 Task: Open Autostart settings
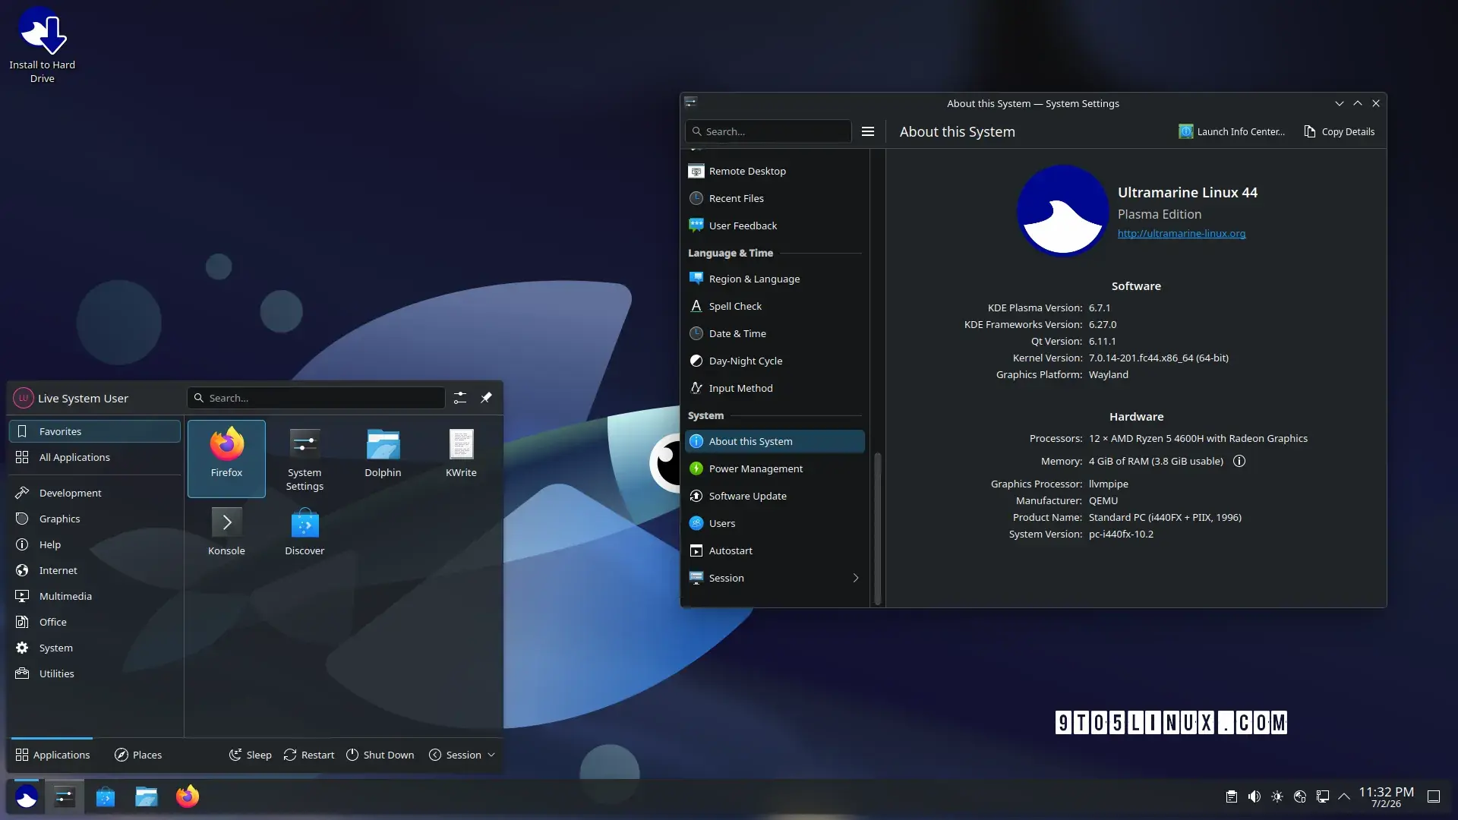pyautogui.click(x=775, y=550)
